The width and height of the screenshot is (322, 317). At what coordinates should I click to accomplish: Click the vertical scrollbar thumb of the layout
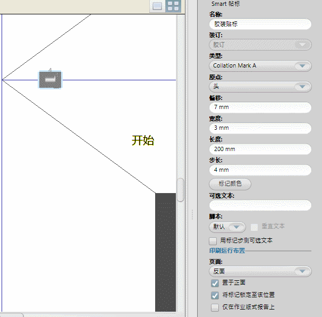click(180, 190)
